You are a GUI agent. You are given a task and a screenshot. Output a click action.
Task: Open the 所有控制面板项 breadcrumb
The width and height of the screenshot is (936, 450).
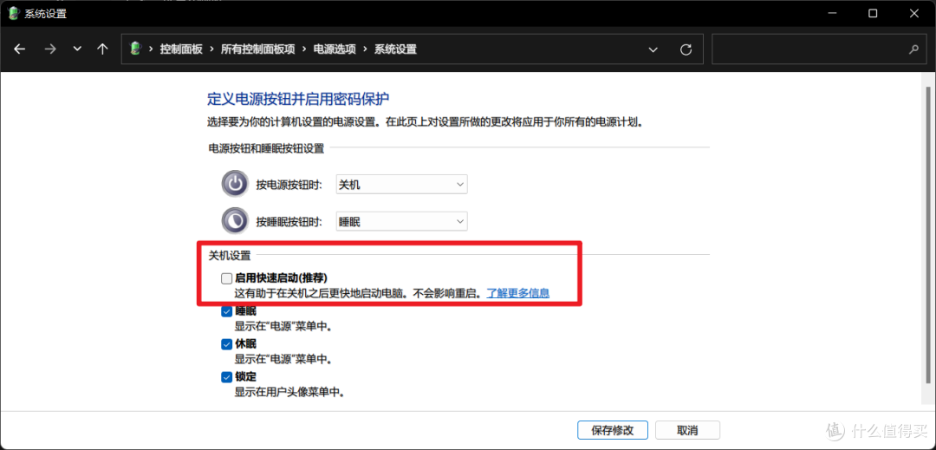tap(258, 49)
